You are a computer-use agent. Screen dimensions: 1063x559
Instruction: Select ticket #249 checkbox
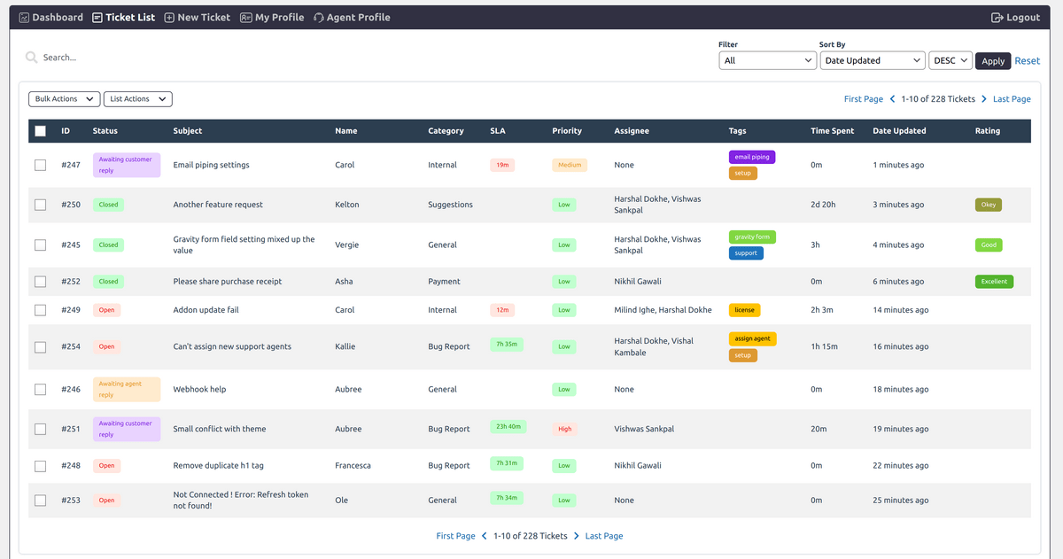tap(40, 310)
